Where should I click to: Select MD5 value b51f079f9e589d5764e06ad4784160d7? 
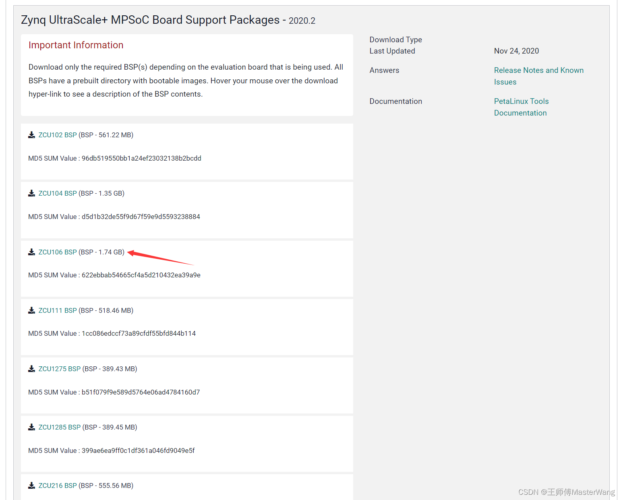pos(141,392)
